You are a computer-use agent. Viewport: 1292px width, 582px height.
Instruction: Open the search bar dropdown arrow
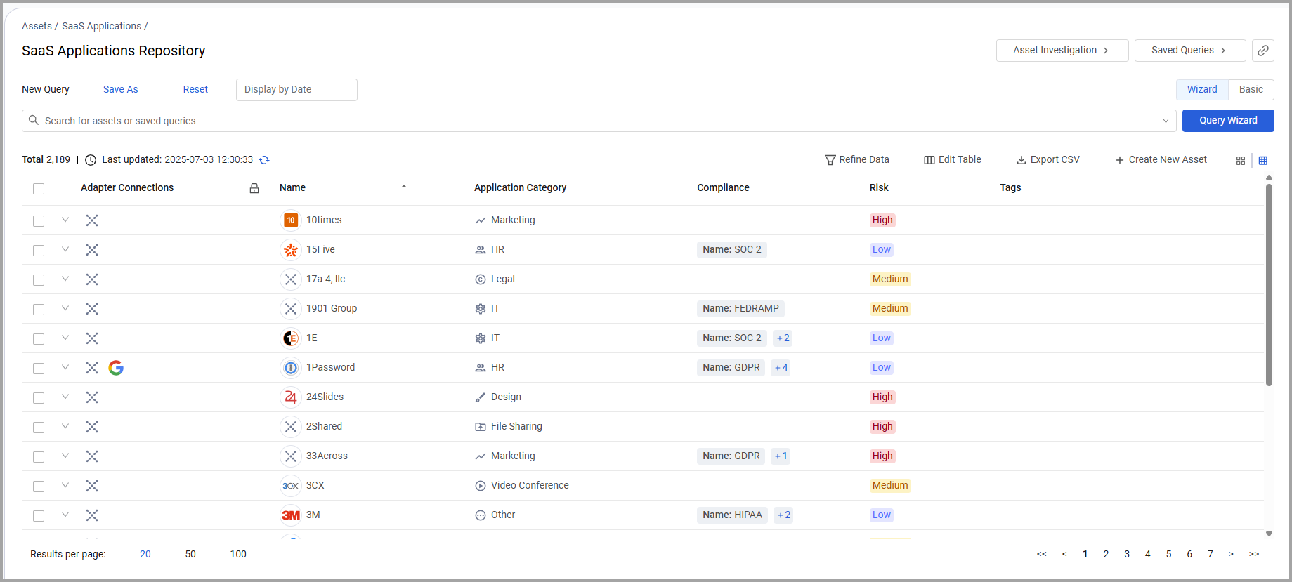(x=1166, y=121)
